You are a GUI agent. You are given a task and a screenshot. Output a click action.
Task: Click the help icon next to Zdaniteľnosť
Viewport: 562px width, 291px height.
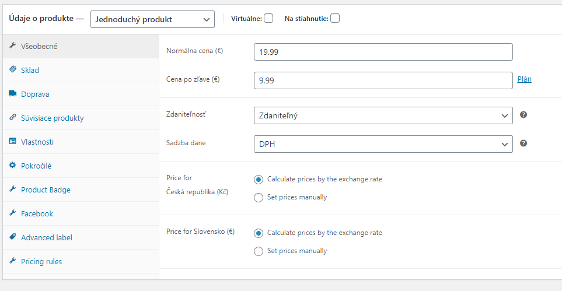(523, 115)
